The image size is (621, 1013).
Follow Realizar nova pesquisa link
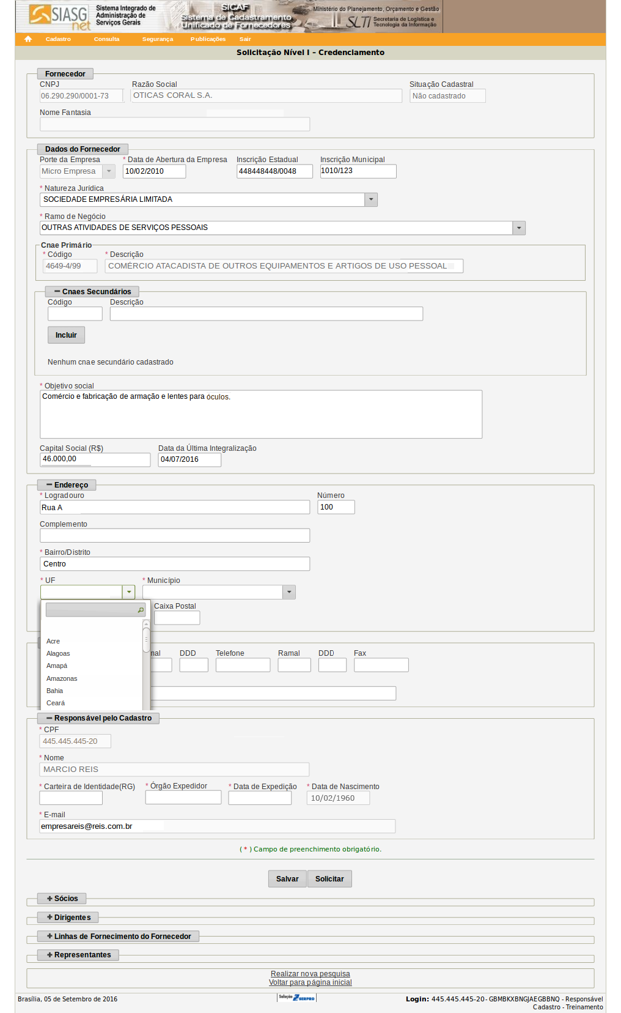tap(310, 974)
